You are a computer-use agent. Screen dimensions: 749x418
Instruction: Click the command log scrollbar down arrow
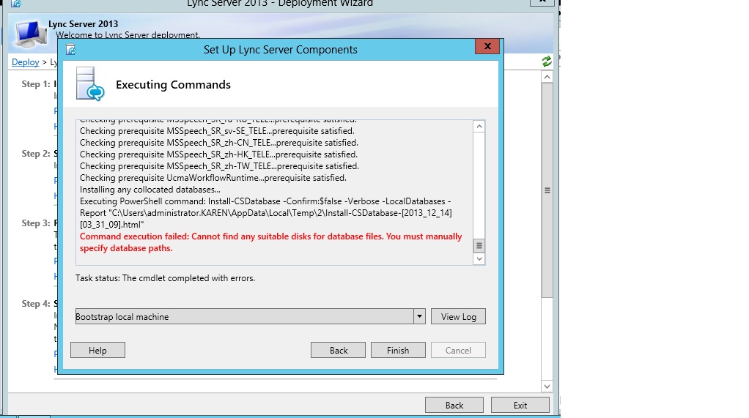(x=479, y=258)
